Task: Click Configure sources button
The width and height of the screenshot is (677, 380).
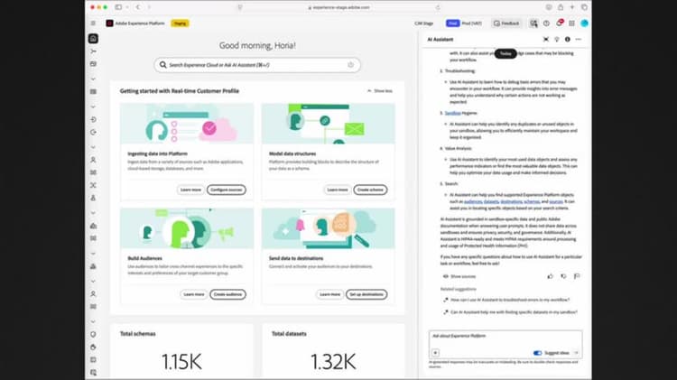Action: click(x=227, y=190)
